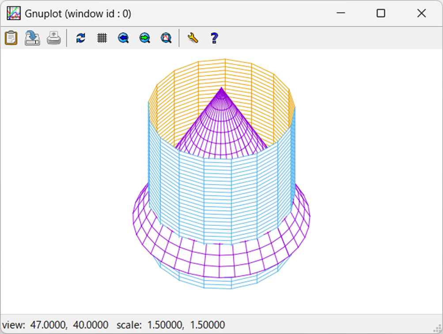Open gnuplot help
443x334 pixels.
tap(214, 38)
